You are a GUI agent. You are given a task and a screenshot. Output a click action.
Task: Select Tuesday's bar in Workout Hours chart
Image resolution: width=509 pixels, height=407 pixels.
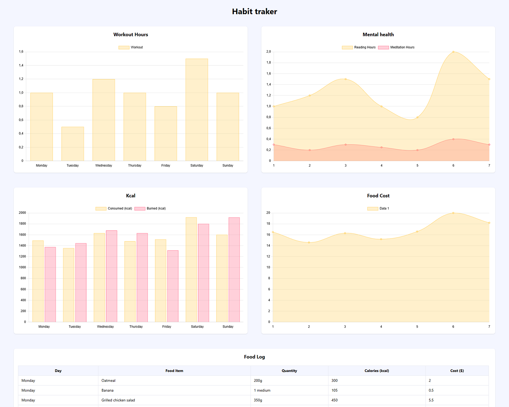coord(73,144)
